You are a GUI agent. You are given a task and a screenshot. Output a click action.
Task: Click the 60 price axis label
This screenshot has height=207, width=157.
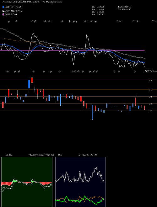click(x=150, y=81)
